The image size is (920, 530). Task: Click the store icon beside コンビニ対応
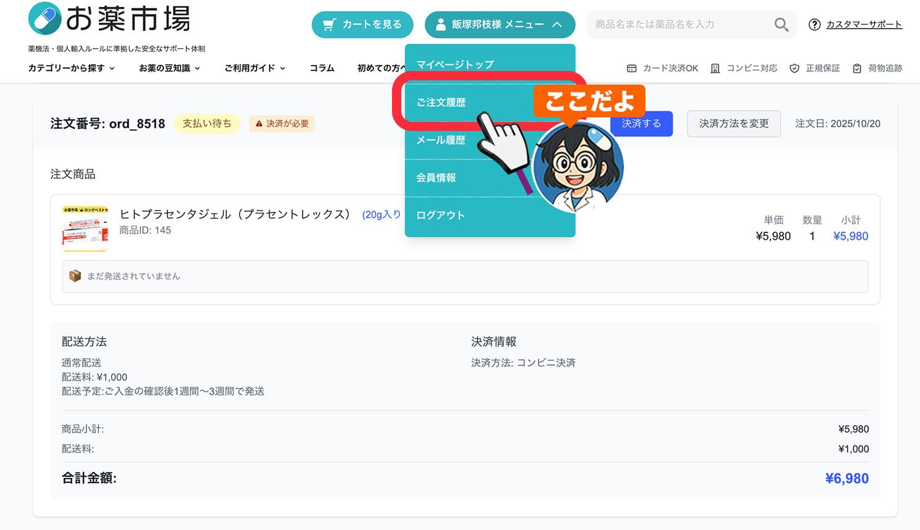pos(715,68)
